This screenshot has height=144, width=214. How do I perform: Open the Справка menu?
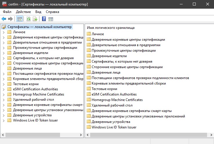click(x=52, y=12)
